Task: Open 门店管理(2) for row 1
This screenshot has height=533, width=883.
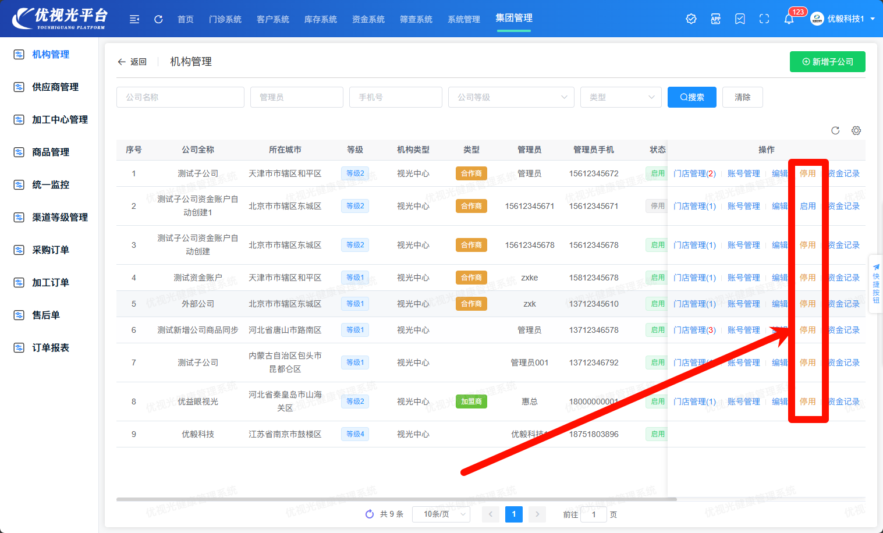Action: pyautogui.click(x=695, y=173)
